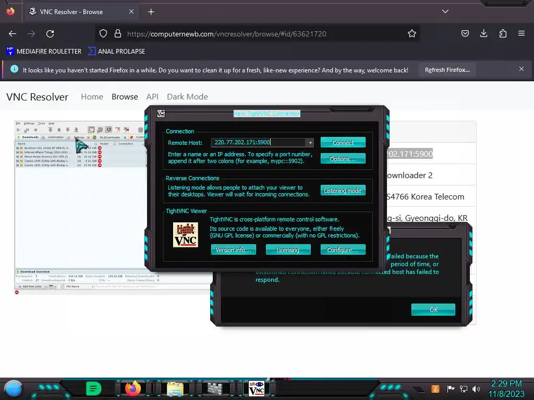Click the TightVNC Viewer taskbar icon
Viewport: 534px width, 400px height.
click(x=257, y=389)
